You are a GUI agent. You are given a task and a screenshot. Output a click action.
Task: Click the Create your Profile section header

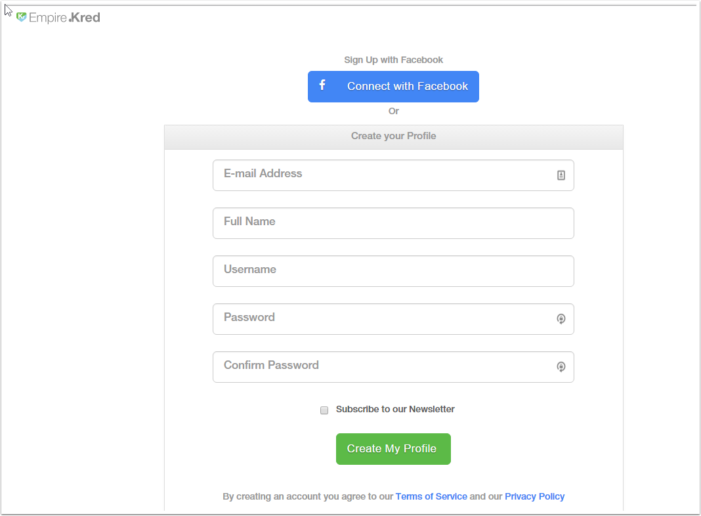tap(393, 136)
